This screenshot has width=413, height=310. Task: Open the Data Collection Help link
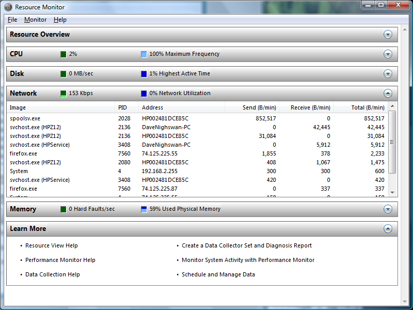[x=53, y=274]
